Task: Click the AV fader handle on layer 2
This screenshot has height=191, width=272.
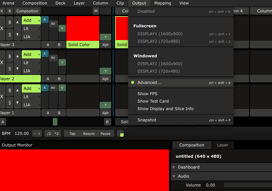Action: click(54, 58)
